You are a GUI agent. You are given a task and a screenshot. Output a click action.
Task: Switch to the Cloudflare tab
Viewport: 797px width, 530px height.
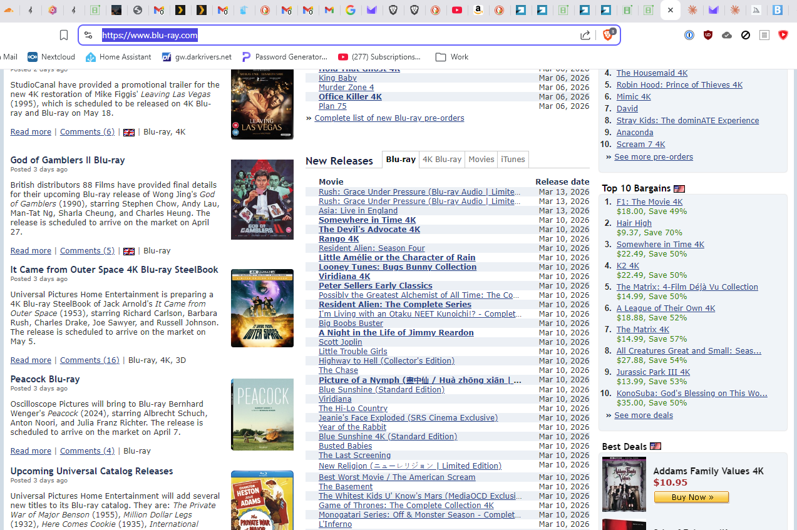9,10
